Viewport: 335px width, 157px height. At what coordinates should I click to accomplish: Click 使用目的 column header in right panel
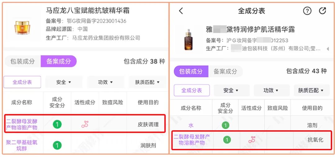click(x=312, y=108)
